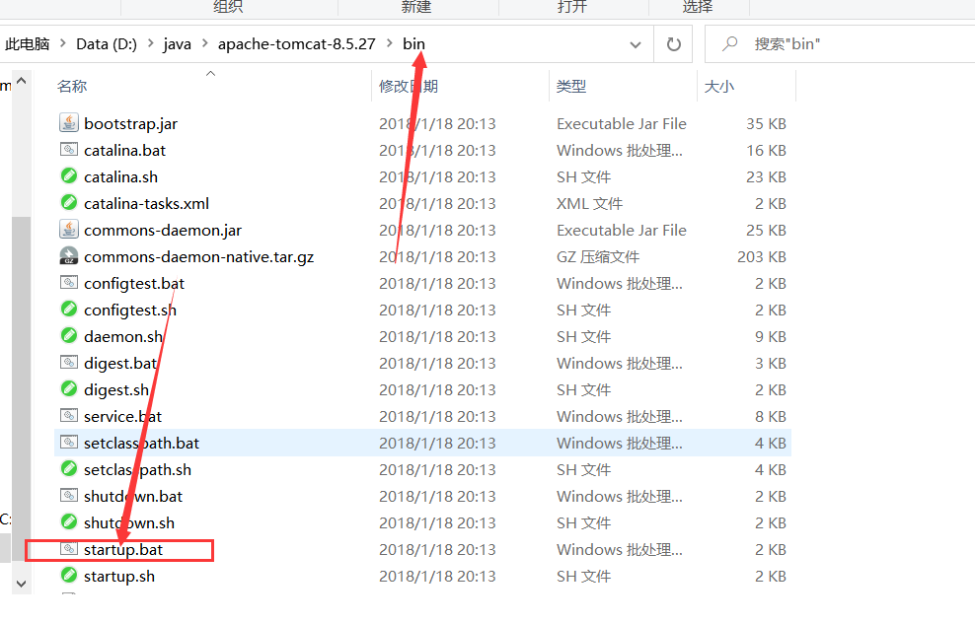This screenshot has width=975, height=622.
Task: Expand the chevron after Data (D:) breadcrumb
Action: coord(150,43)
